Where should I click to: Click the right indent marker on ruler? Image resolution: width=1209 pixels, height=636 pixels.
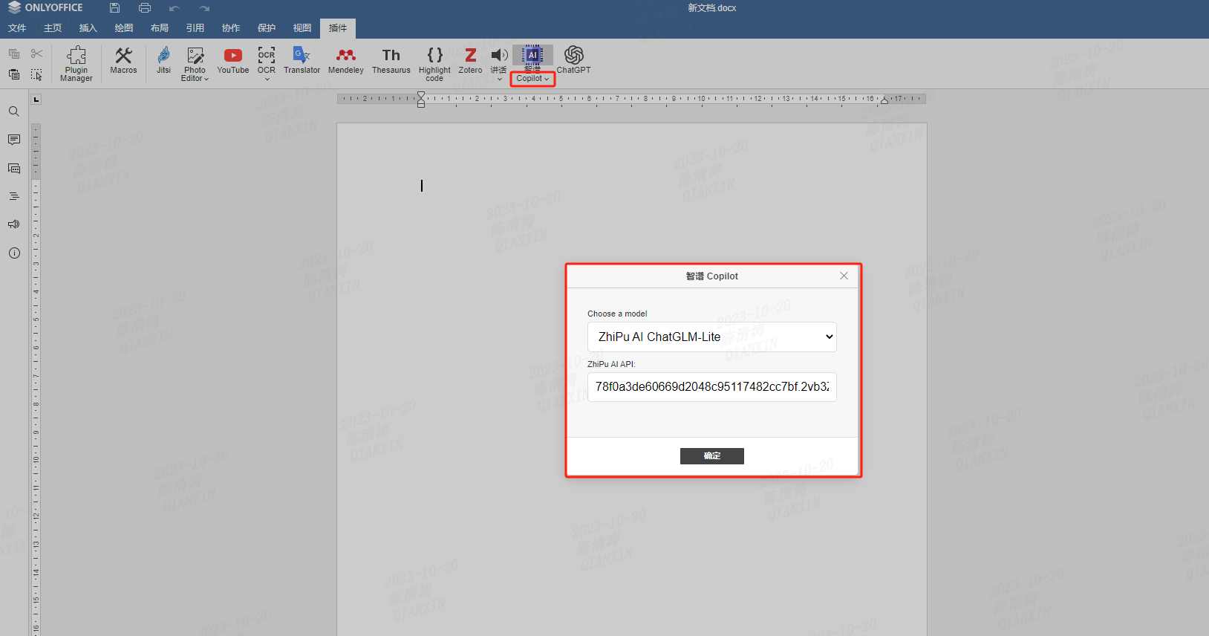(884, 100)
